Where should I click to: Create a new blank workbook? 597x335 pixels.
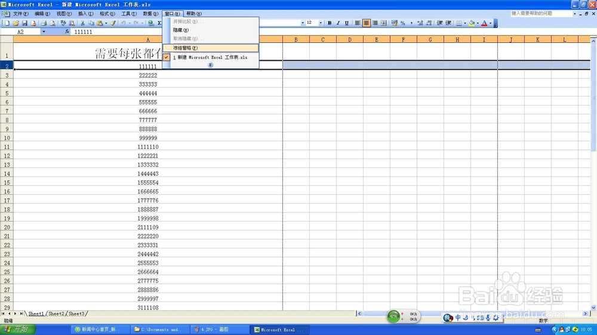(x=7, y=23)
